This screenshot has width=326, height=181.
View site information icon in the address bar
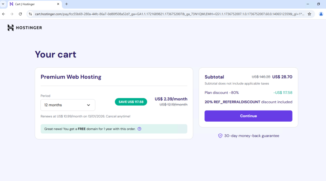[31, 14]
